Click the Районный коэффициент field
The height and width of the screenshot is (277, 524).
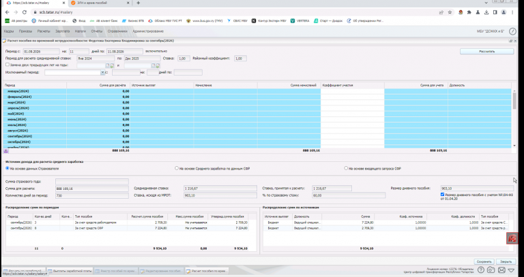point(241,59)
